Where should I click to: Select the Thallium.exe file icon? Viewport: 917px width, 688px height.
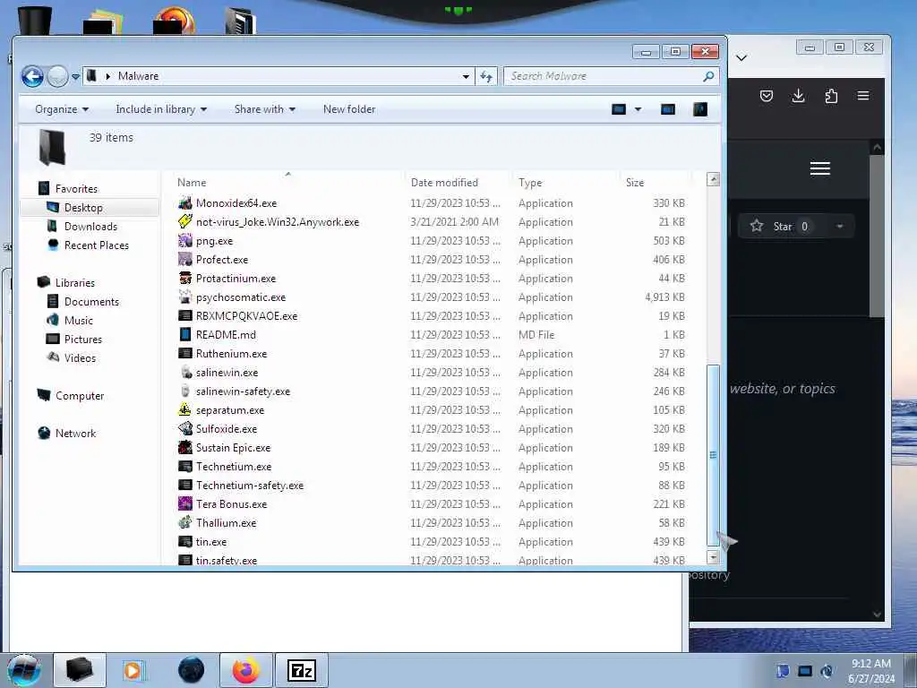click(185, 522)
